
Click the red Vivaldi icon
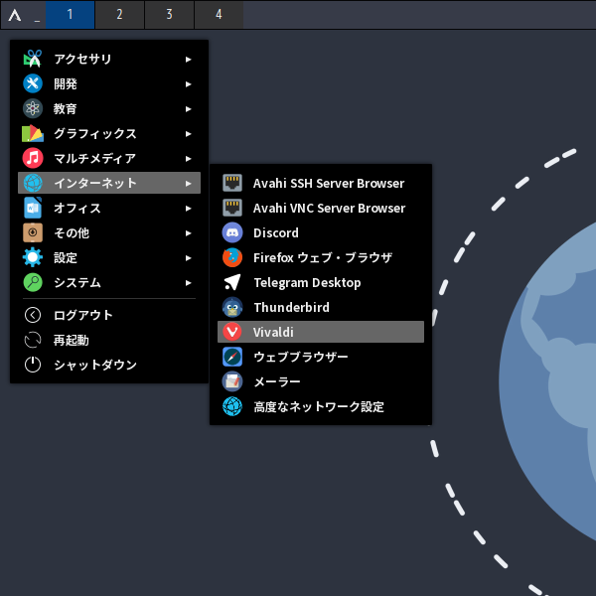[232, 332]
